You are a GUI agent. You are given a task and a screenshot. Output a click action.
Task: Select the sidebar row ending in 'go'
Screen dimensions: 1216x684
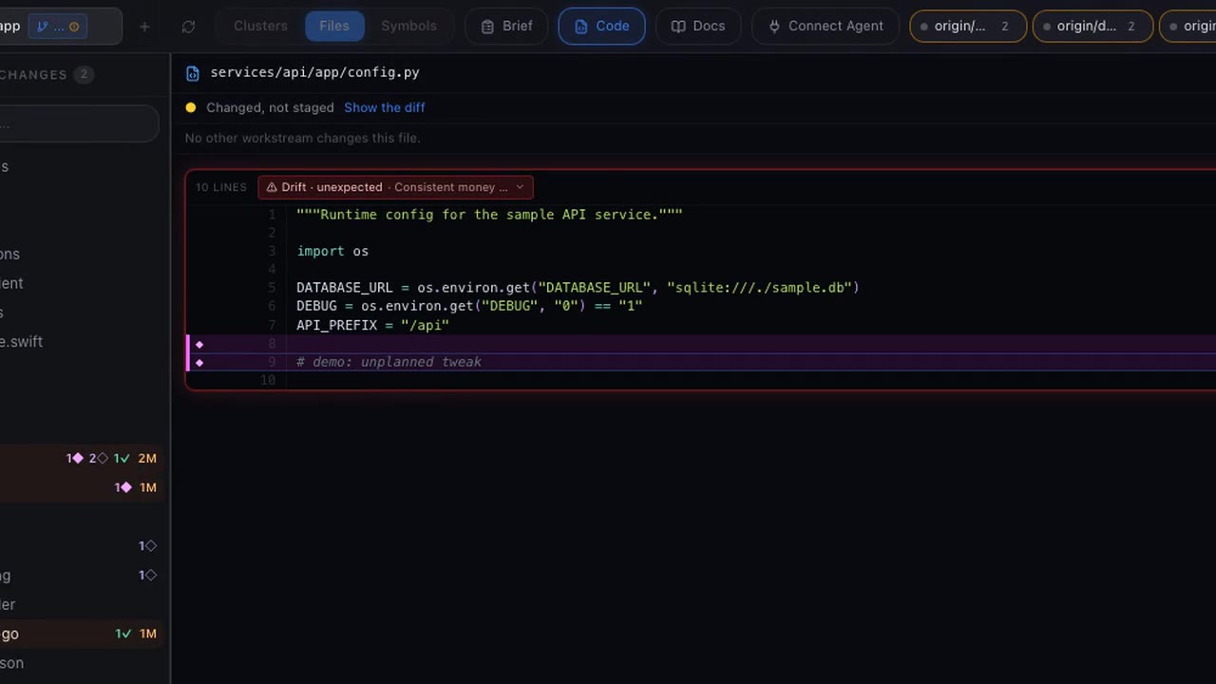pyautogui.click(x=81, y=634)
